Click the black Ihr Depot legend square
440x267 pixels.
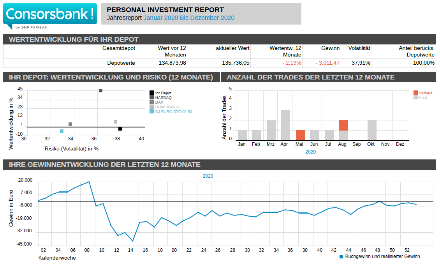152,93
